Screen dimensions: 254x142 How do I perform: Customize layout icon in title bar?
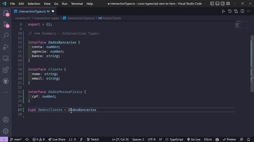click(x=228, y=4)
